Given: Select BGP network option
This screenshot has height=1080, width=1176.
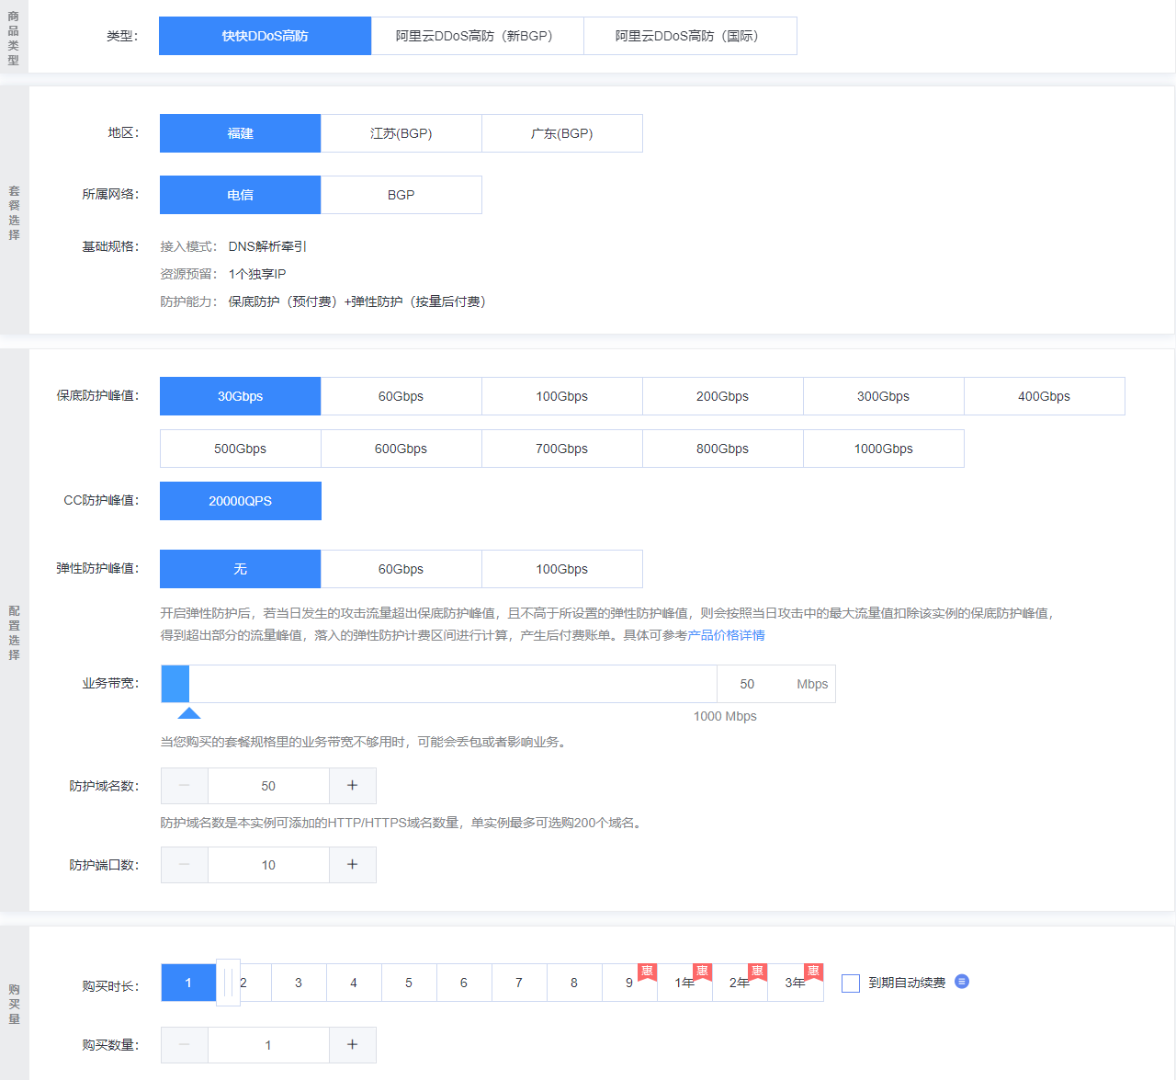Looking at the screenshot, I should coord(401,195).
